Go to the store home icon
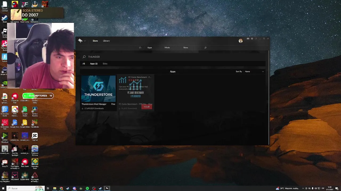The width and height of the screenshot is (341, 191). click(140, 48)
